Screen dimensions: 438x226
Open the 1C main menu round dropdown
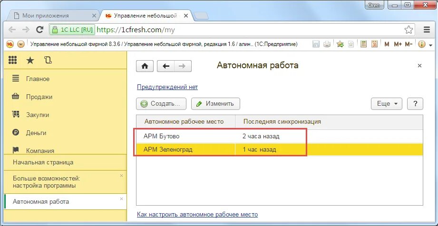coord(21,44)
